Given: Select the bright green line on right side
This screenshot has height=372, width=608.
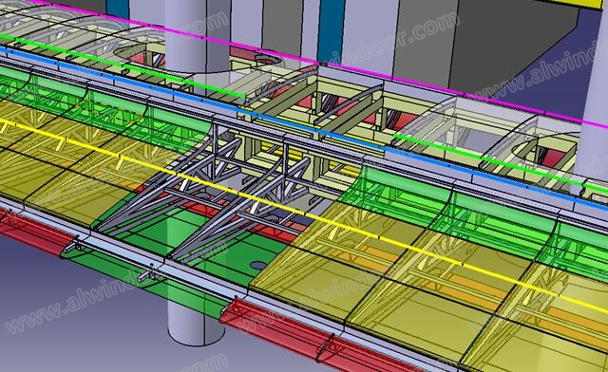Looking at the screenshot, I should pyautogui.click(x=501, y=163).
